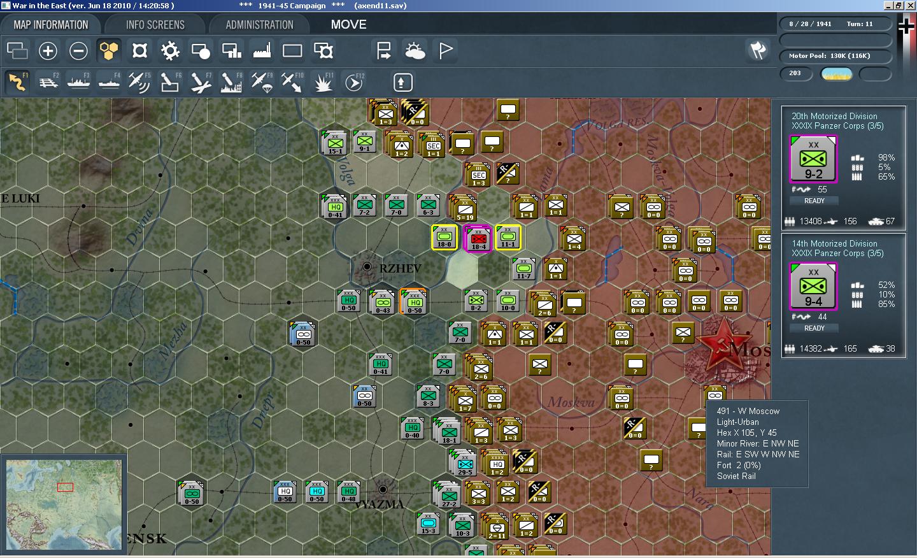Select the yellow-bordered 18-0 unit counter
This screenshot has height=558, width=917.
pyautogui.click(x=444, y=238)
